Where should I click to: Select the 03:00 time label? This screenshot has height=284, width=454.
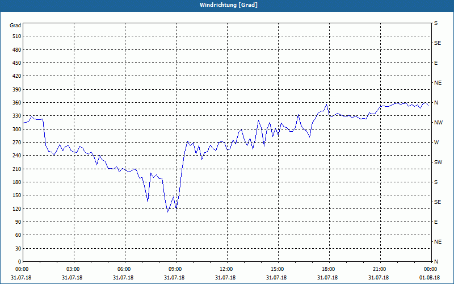coord(74,269)
